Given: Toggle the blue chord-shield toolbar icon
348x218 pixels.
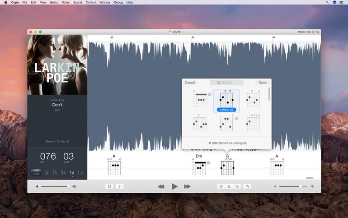Looking at the screenshot, I should pyautogui.click(x=221, y=186).
